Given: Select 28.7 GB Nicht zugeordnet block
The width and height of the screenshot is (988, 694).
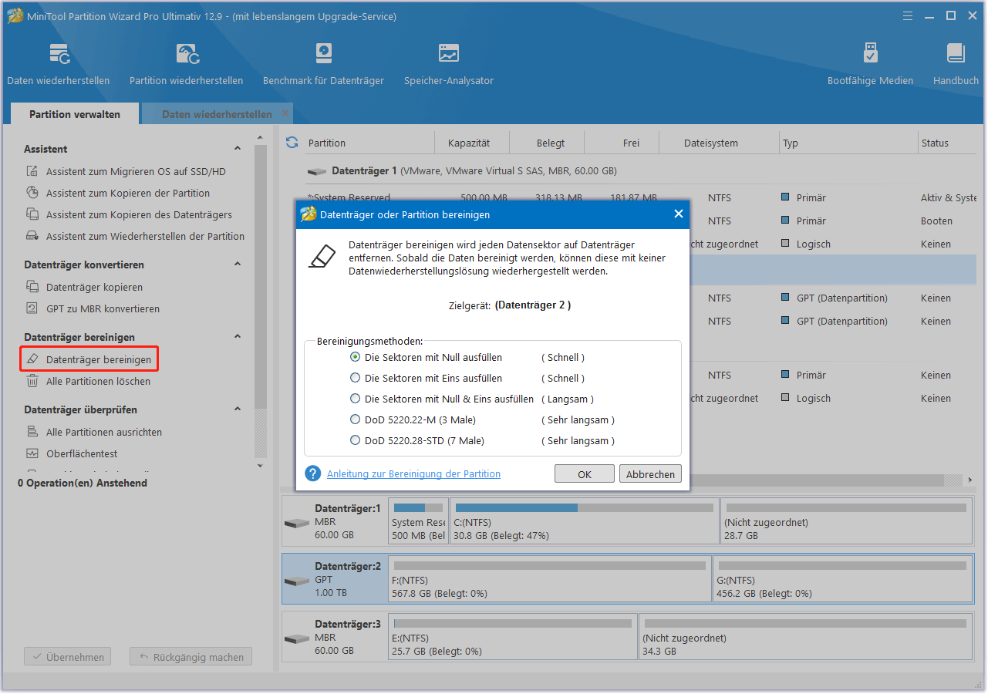Looking at the screenshot, I should [846, 521].
